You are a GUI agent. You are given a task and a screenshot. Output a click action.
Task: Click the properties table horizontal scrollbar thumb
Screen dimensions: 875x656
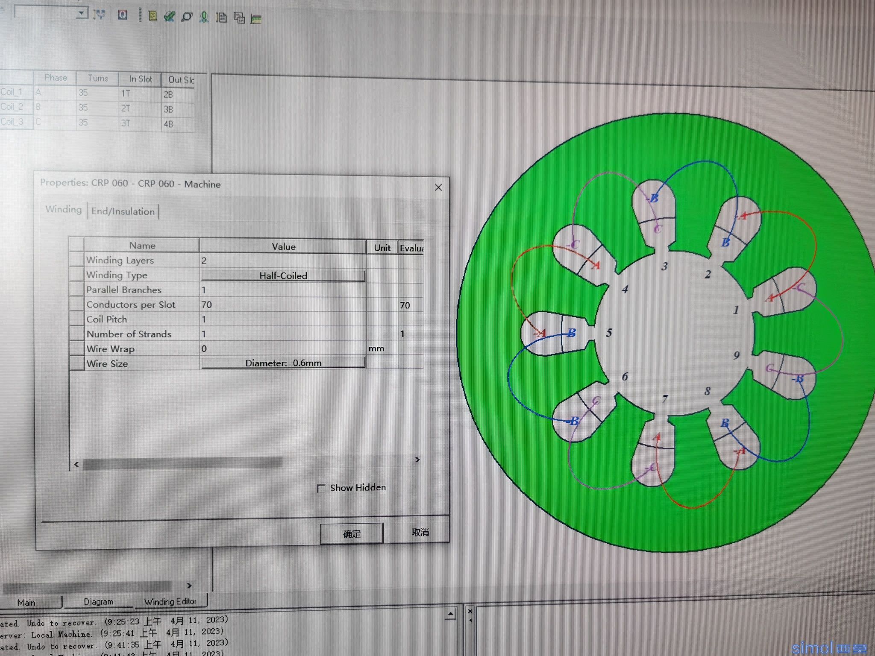(183, 463)
